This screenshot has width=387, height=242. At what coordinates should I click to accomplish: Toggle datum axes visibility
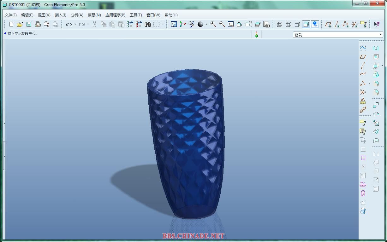click(337, 24)
